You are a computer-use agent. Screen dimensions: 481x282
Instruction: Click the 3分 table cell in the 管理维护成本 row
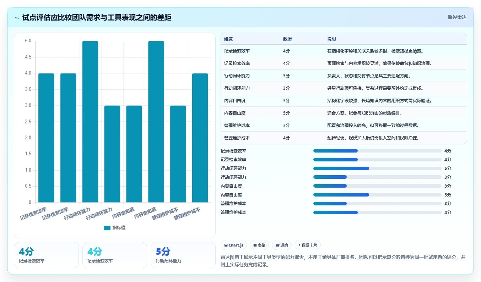286,126
